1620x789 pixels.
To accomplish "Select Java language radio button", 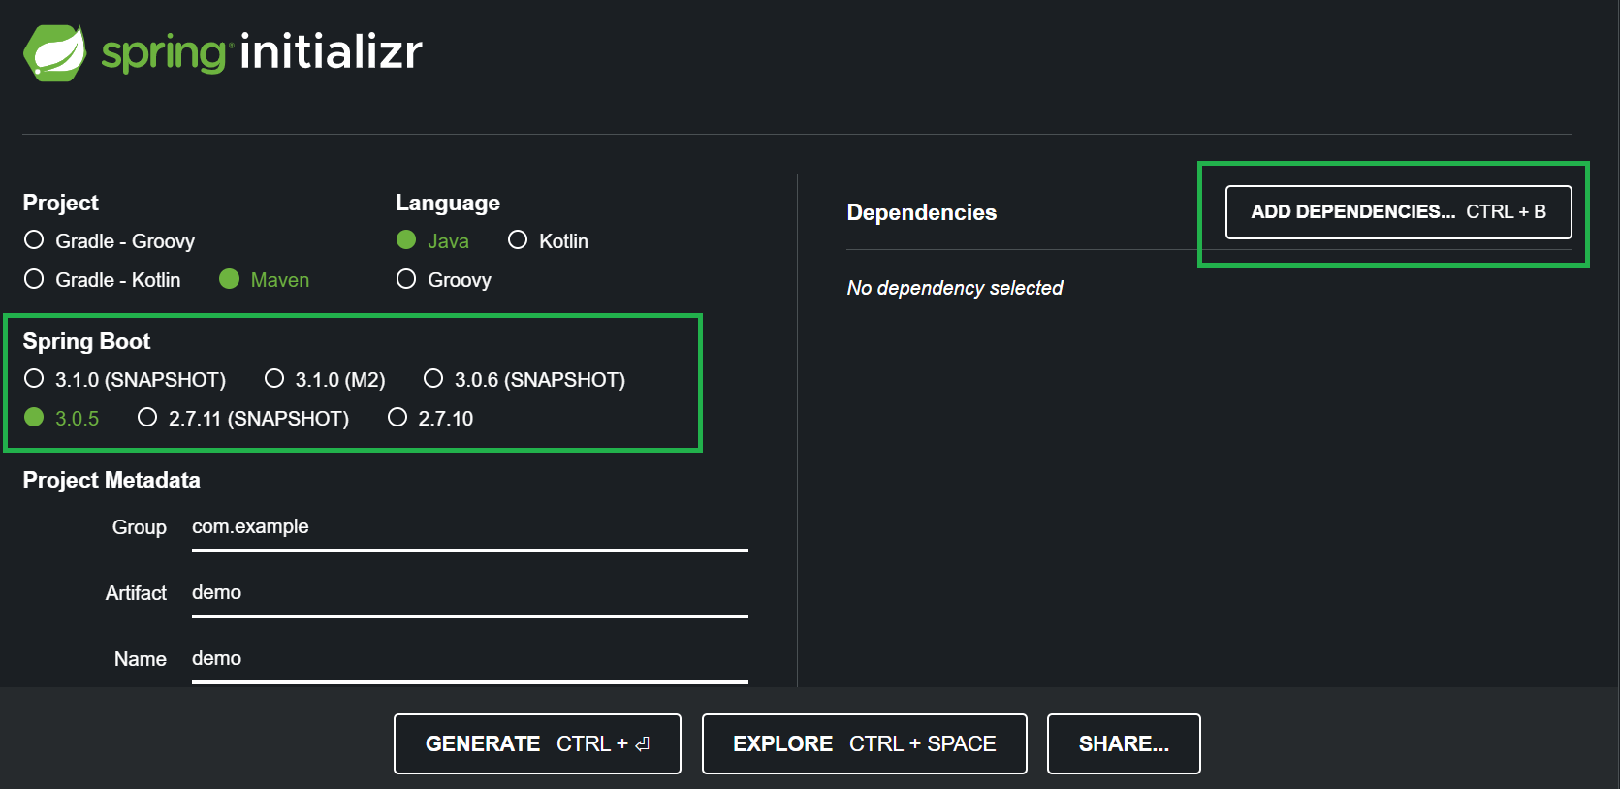I will tap(407, 240).
